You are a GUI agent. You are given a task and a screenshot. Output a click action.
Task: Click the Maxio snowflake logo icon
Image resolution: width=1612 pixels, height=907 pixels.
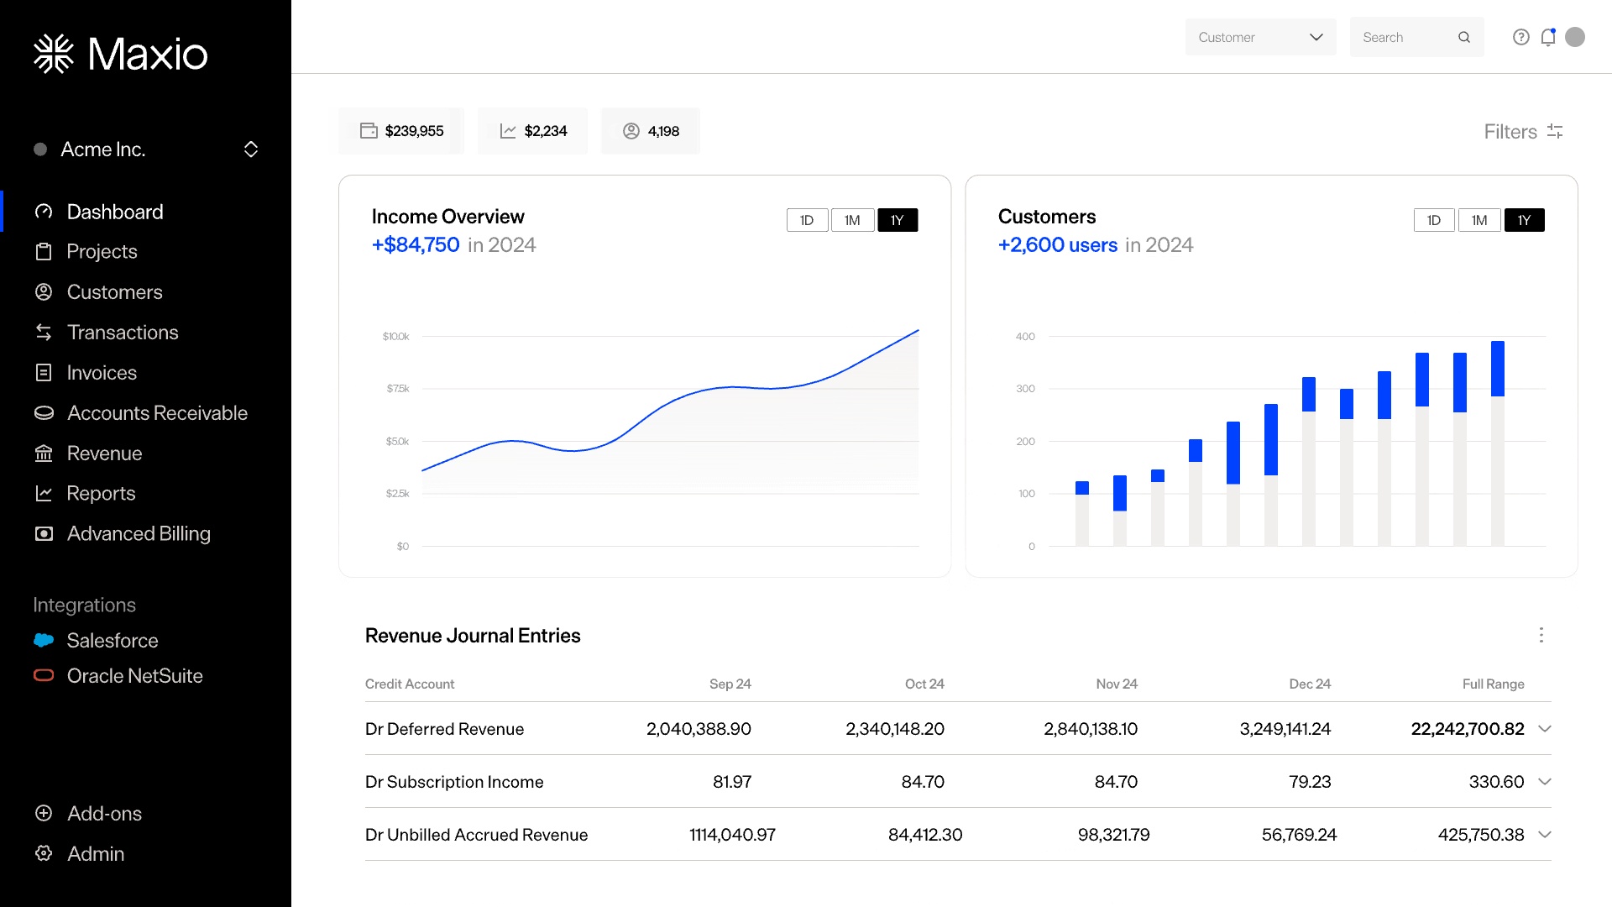54,54
